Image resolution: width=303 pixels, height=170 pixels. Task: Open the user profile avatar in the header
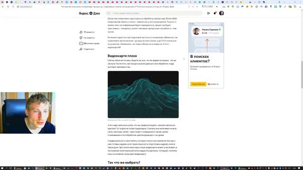coord(222,13)
